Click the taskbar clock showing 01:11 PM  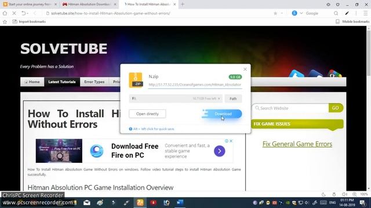tap(347, 203)
